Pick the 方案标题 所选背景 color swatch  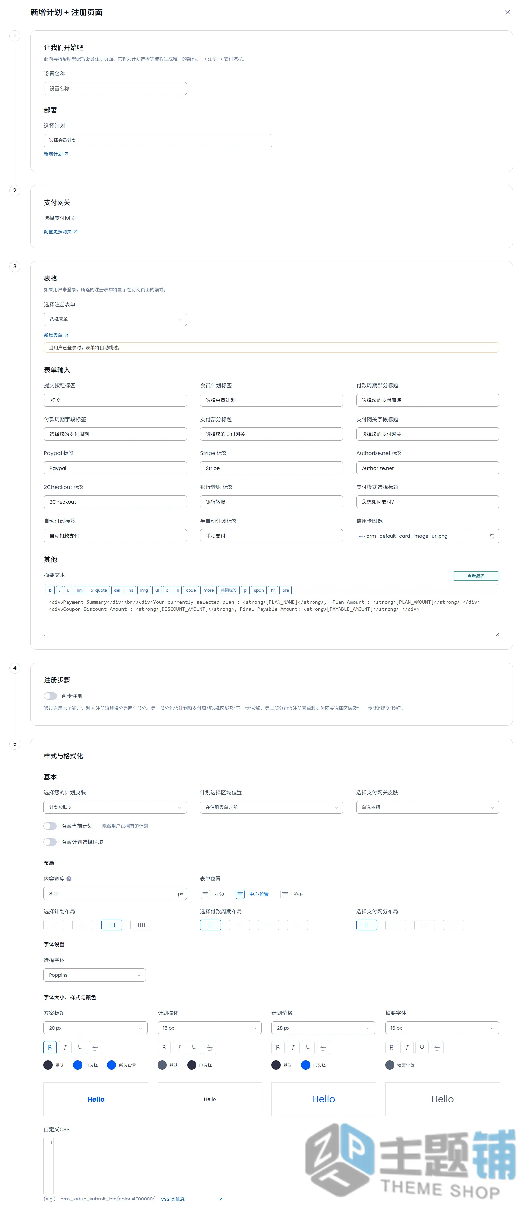click(x=112, y=1065)
